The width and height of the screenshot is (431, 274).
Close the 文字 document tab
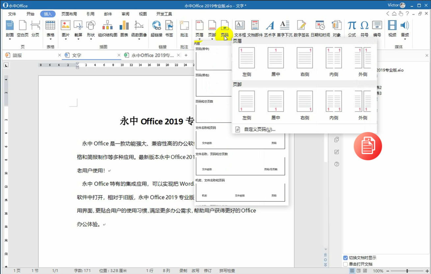[119, 56]
